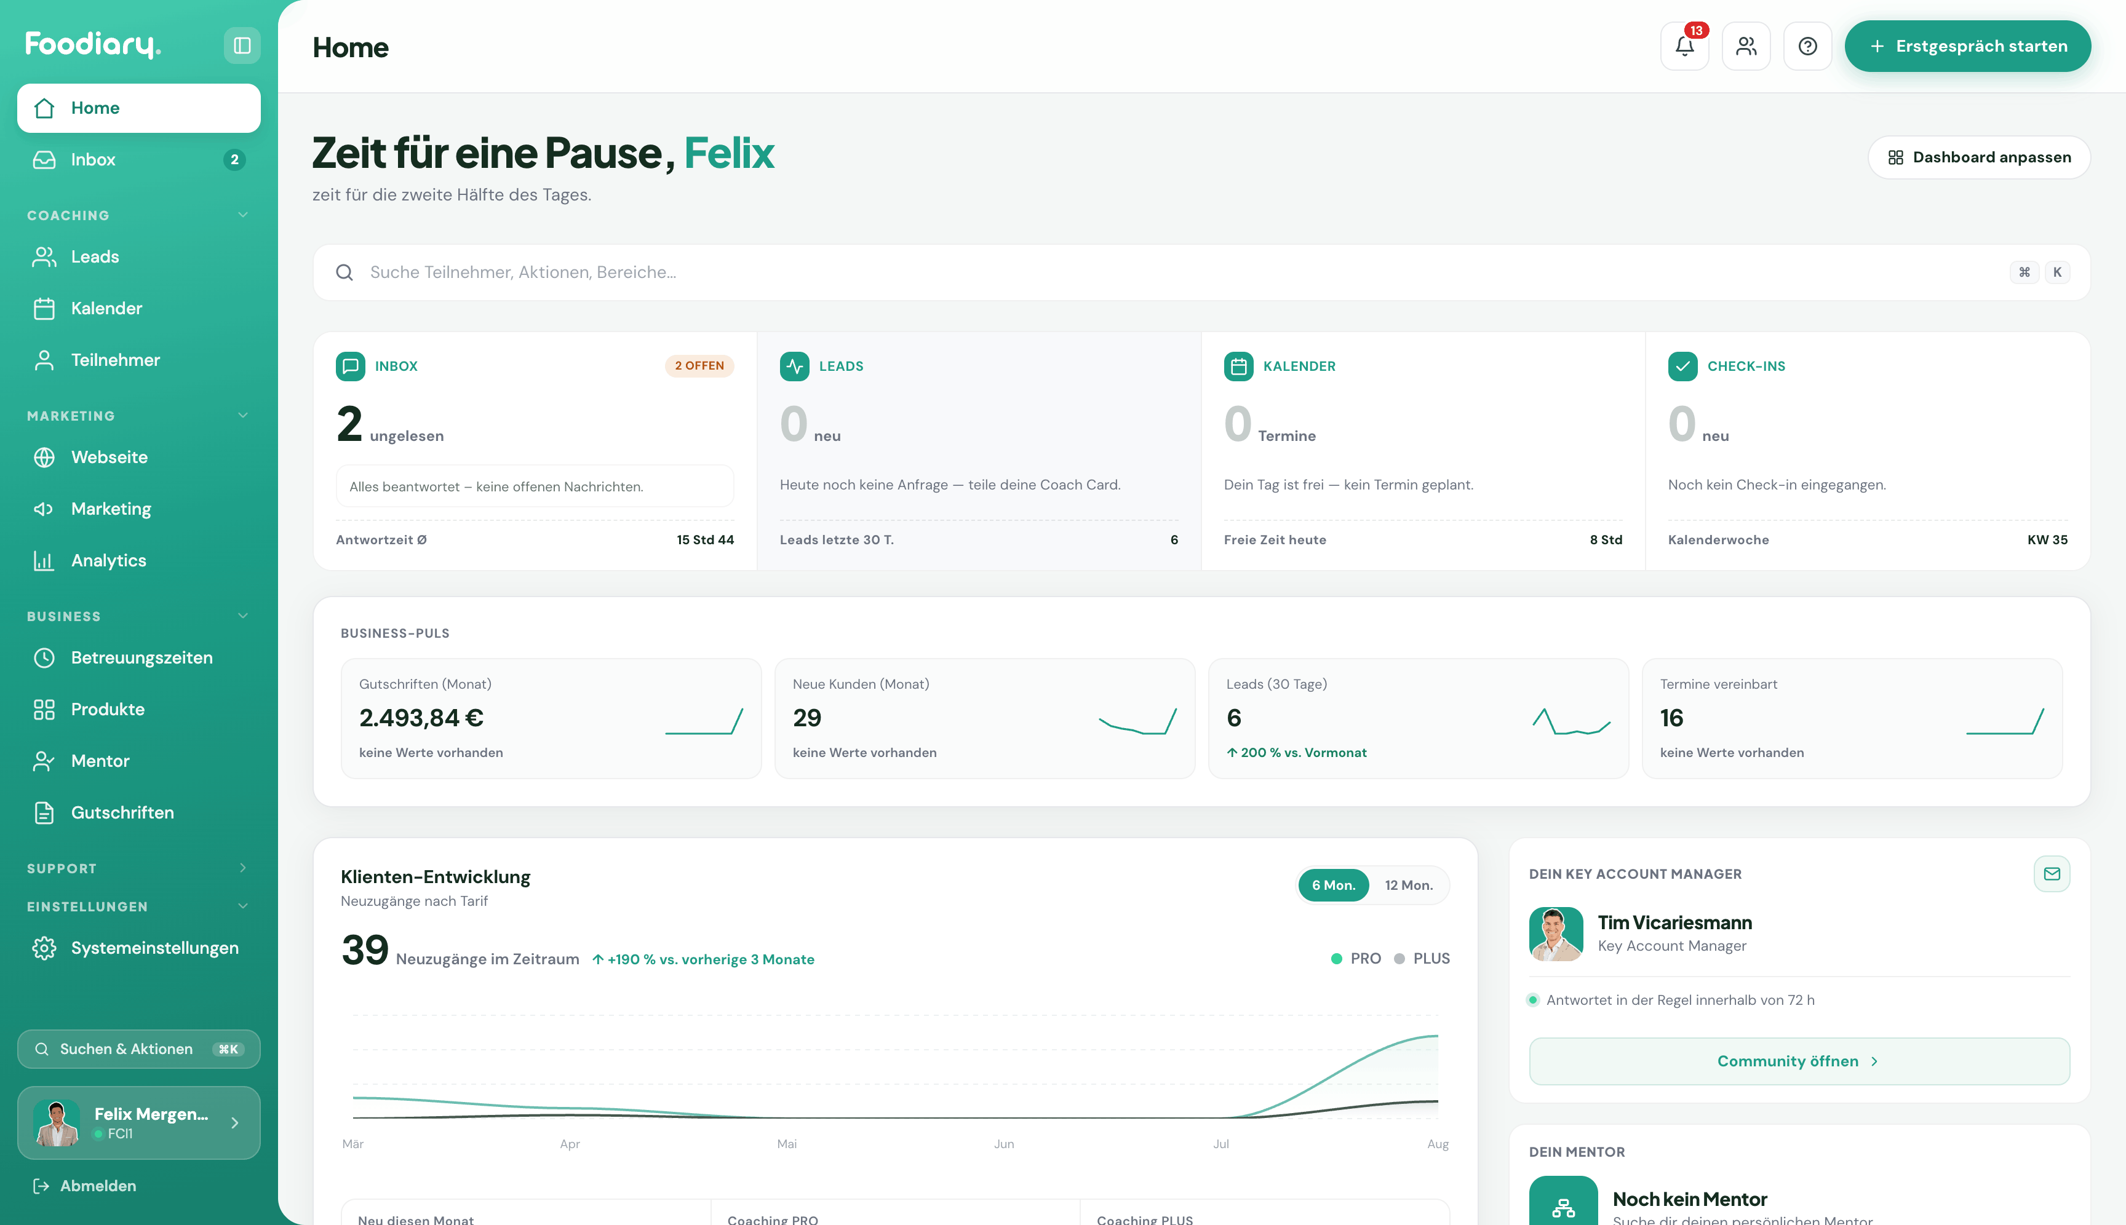This screenshot has width=2126, height=1225.
Task: Click the Kalender card calendar icon
Action: 1238,366
